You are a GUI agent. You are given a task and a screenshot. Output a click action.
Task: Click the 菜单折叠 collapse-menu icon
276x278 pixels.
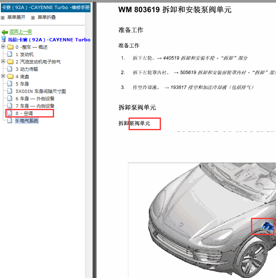pyautogui.click(x=33, y=18)
